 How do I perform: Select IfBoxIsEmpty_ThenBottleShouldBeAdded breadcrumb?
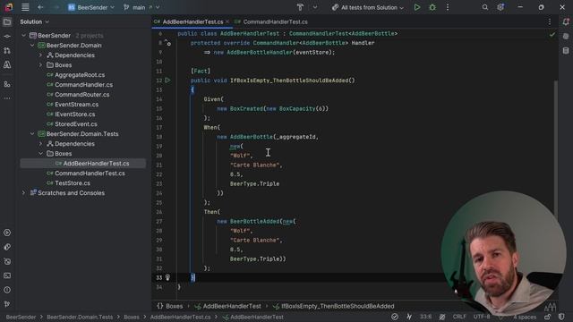tap(334, 306)
